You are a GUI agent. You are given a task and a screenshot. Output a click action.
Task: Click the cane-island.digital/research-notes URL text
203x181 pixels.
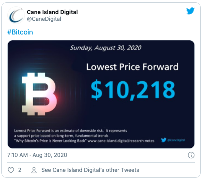tap(121, 141)
